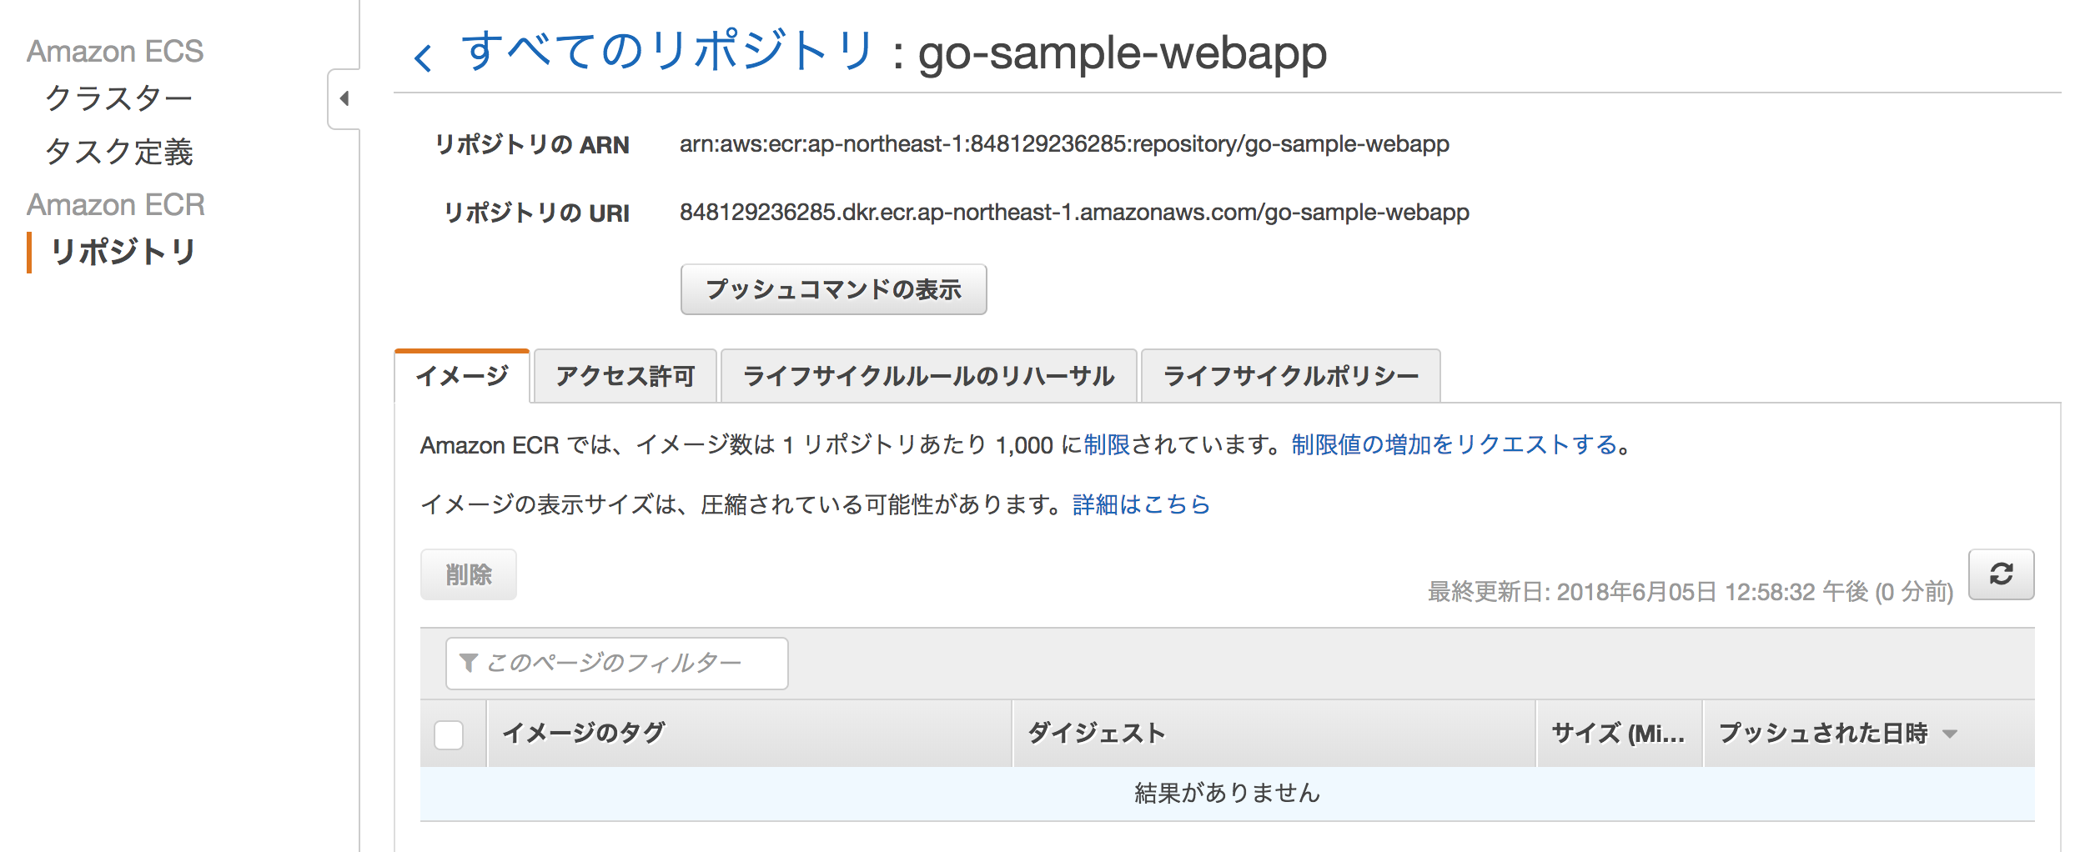Image resolution: width=2075 pixels, height=852 pixels.
Task: Click the repository ARN value text
Action: (x=1064, y=144)
